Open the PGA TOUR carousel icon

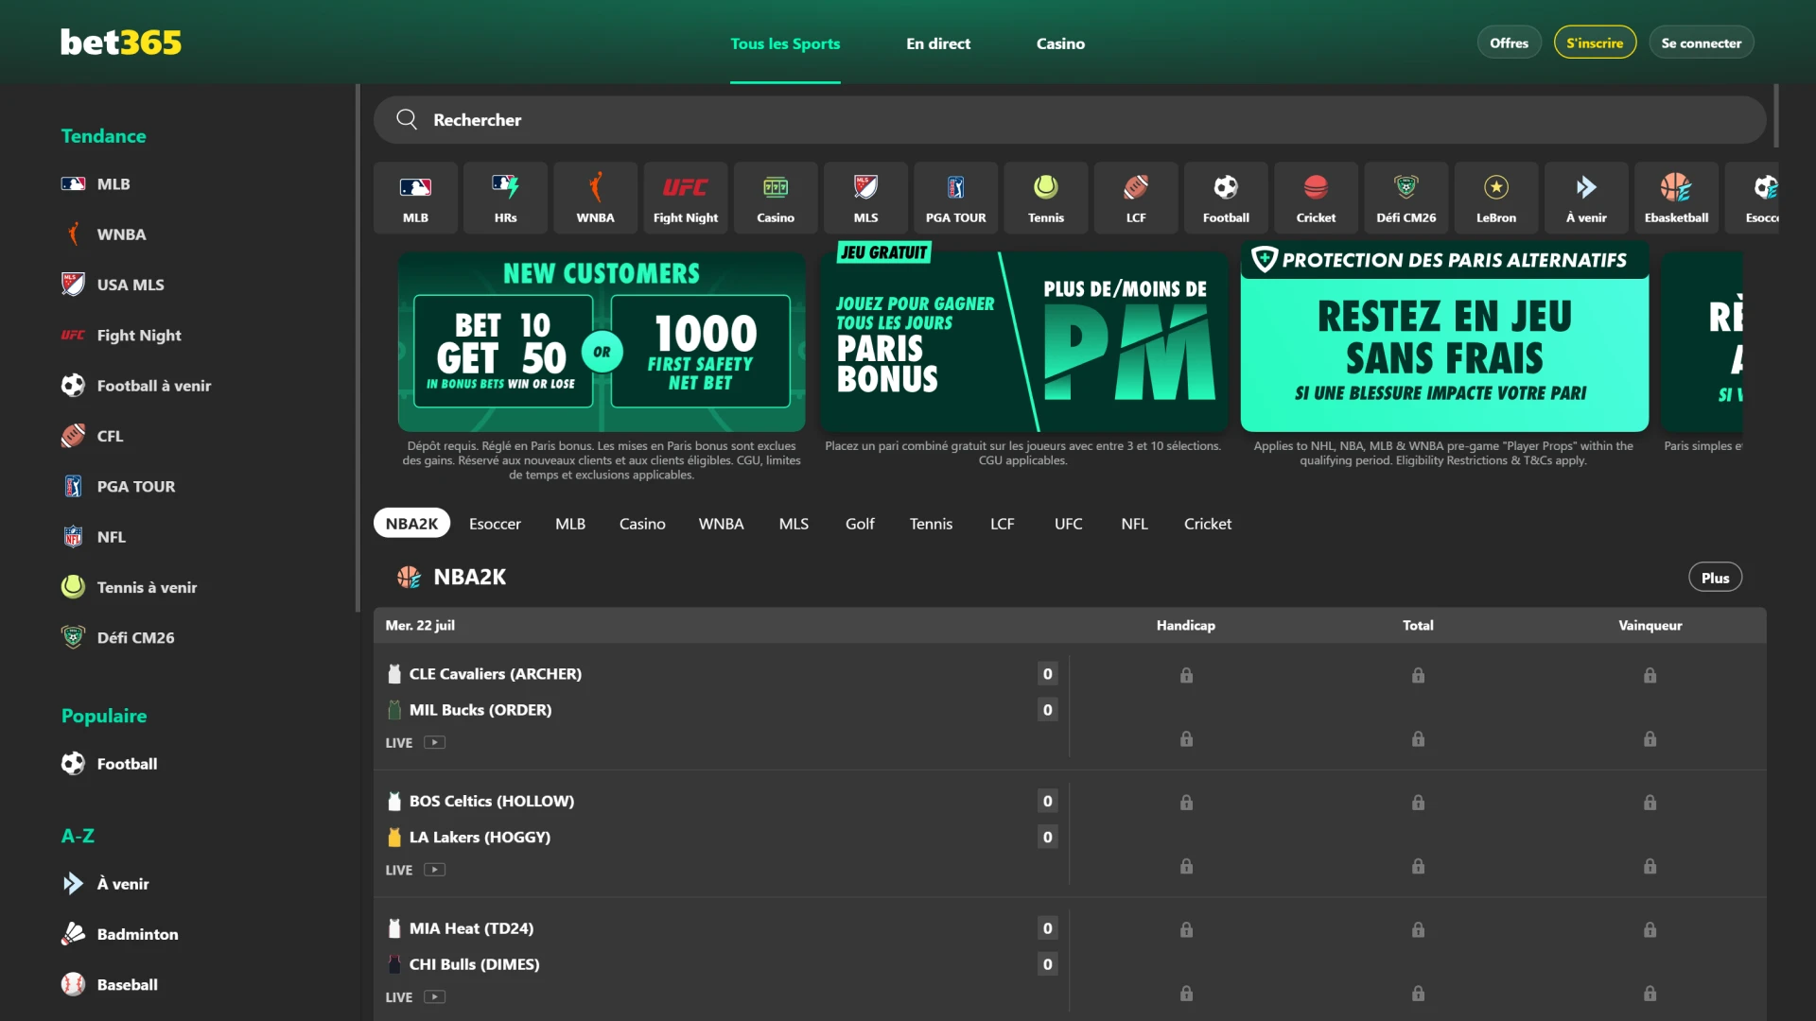coord(955,198)
